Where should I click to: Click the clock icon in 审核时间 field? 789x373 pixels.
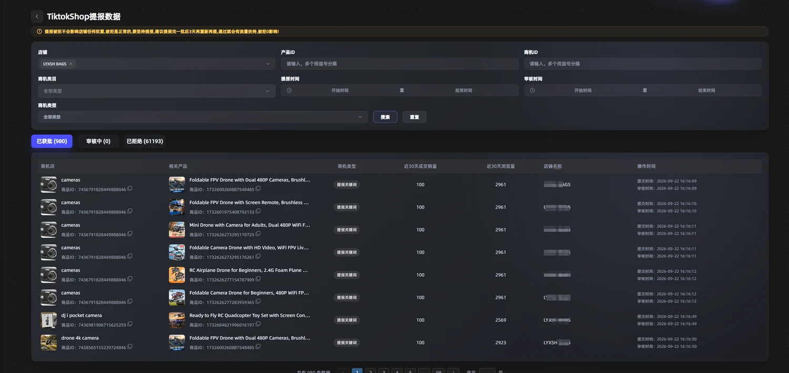tap(532, 90)
